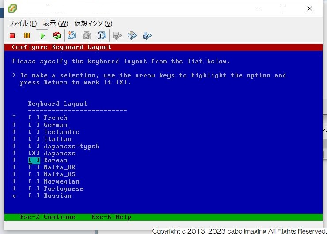Viewport: 327px width, 234px height.
Task: Click the German label text
Action: pyautogui.click(x=56, y=125)
